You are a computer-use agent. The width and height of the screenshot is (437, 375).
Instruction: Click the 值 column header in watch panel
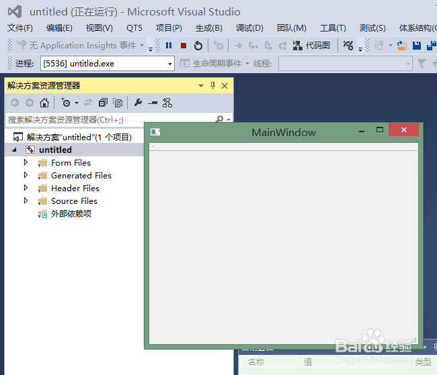(x=308, y=362)
